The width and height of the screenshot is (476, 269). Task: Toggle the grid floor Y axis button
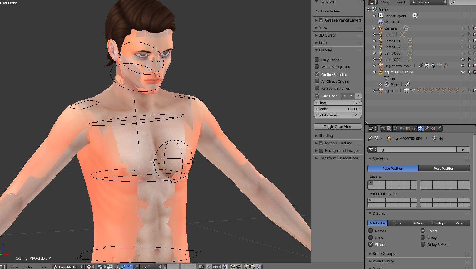[x=351, y=96]
